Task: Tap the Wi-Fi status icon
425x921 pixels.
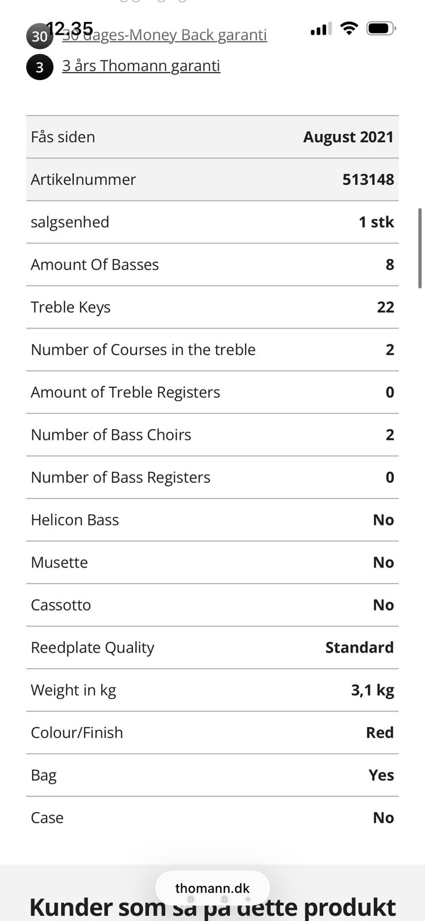Action: coord(349,28)
